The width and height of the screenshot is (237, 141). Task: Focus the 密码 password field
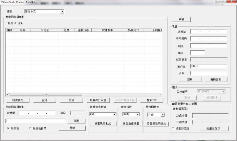(x=209, y=73)
